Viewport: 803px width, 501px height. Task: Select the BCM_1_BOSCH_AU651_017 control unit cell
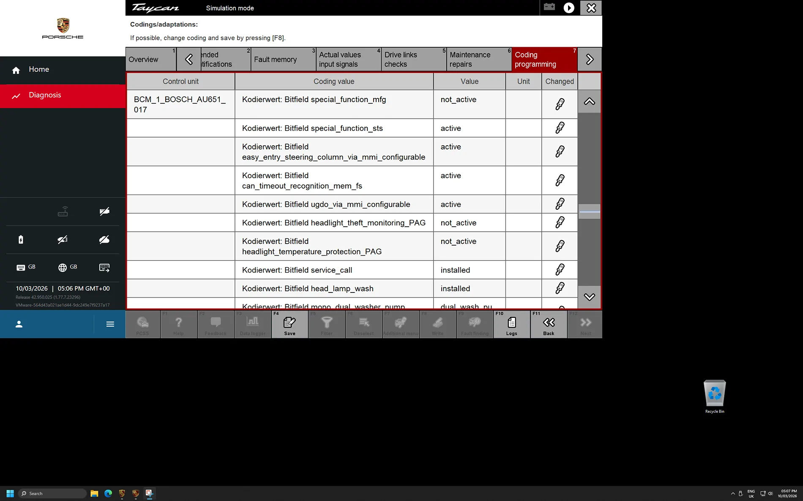pos(180,104)
